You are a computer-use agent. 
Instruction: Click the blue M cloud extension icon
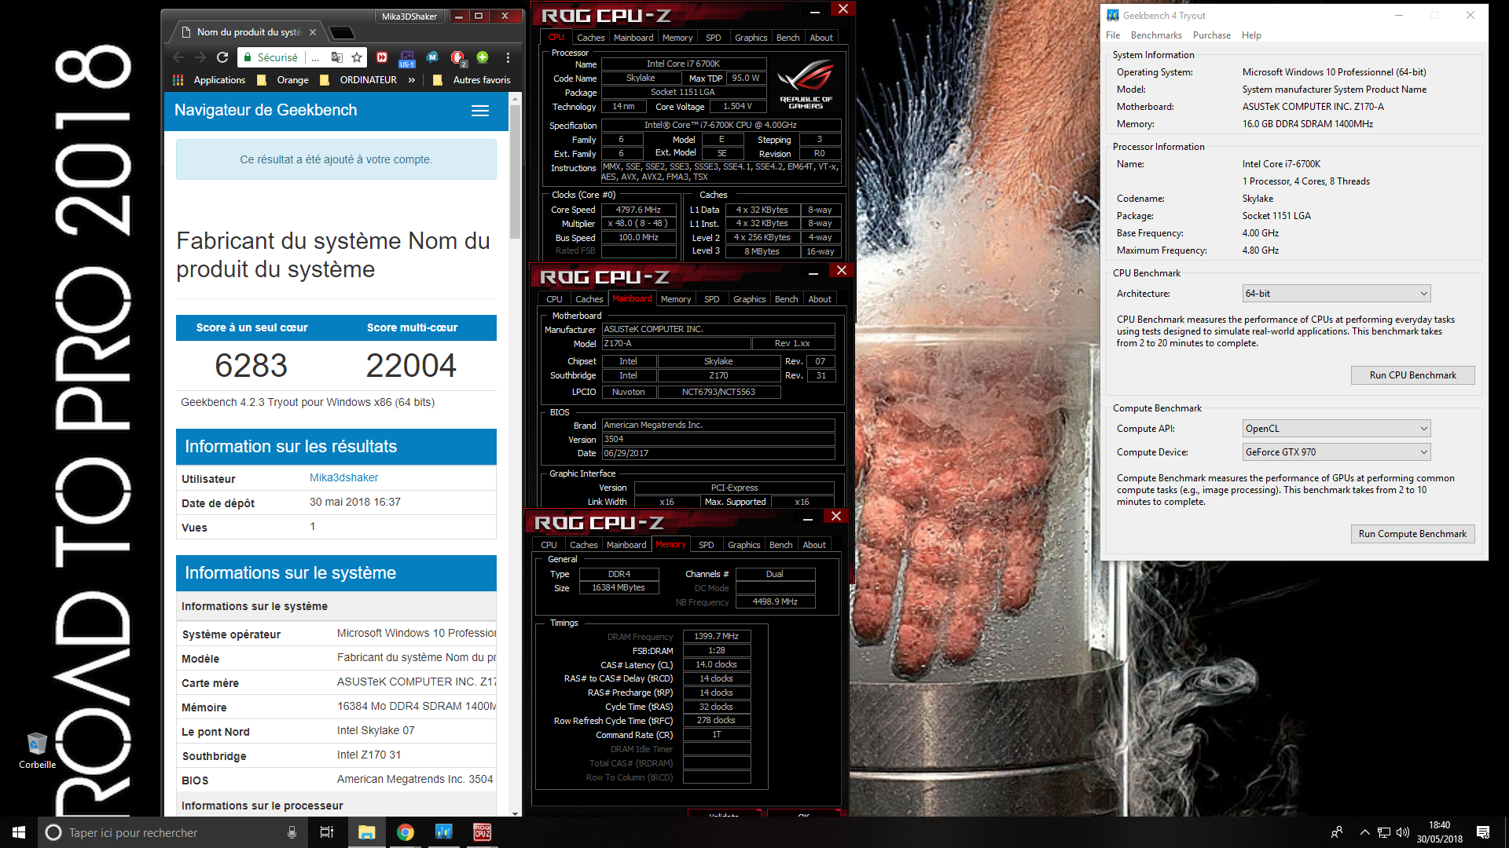coord(432,57)
